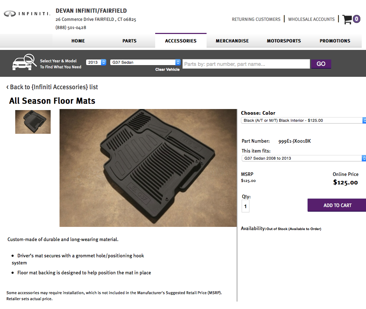
Task: Open the Promotions tab
Action: (335, 41)
